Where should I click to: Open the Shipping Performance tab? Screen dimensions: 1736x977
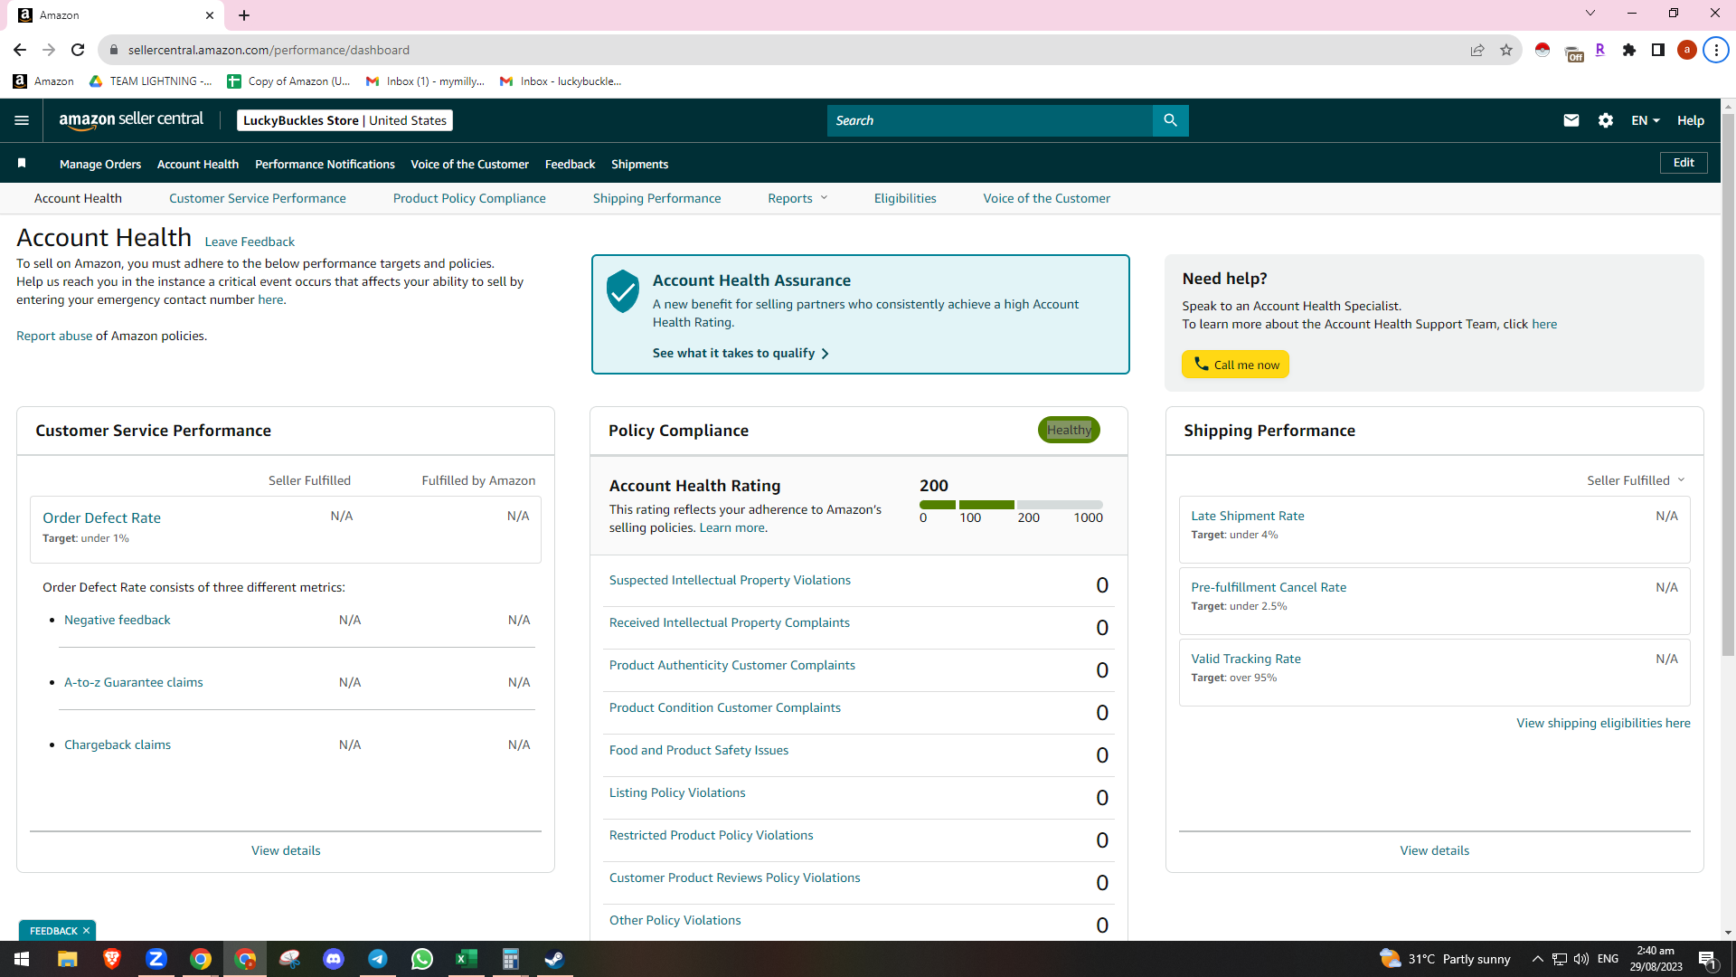coord(657,198)
